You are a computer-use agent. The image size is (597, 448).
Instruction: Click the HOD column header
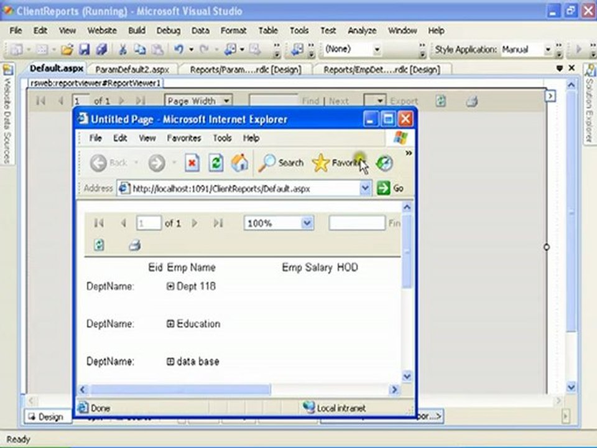click(x=347, y=267)
